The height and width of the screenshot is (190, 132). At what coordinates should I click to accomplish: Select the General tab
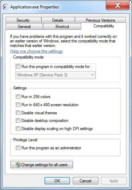[24, 27]
